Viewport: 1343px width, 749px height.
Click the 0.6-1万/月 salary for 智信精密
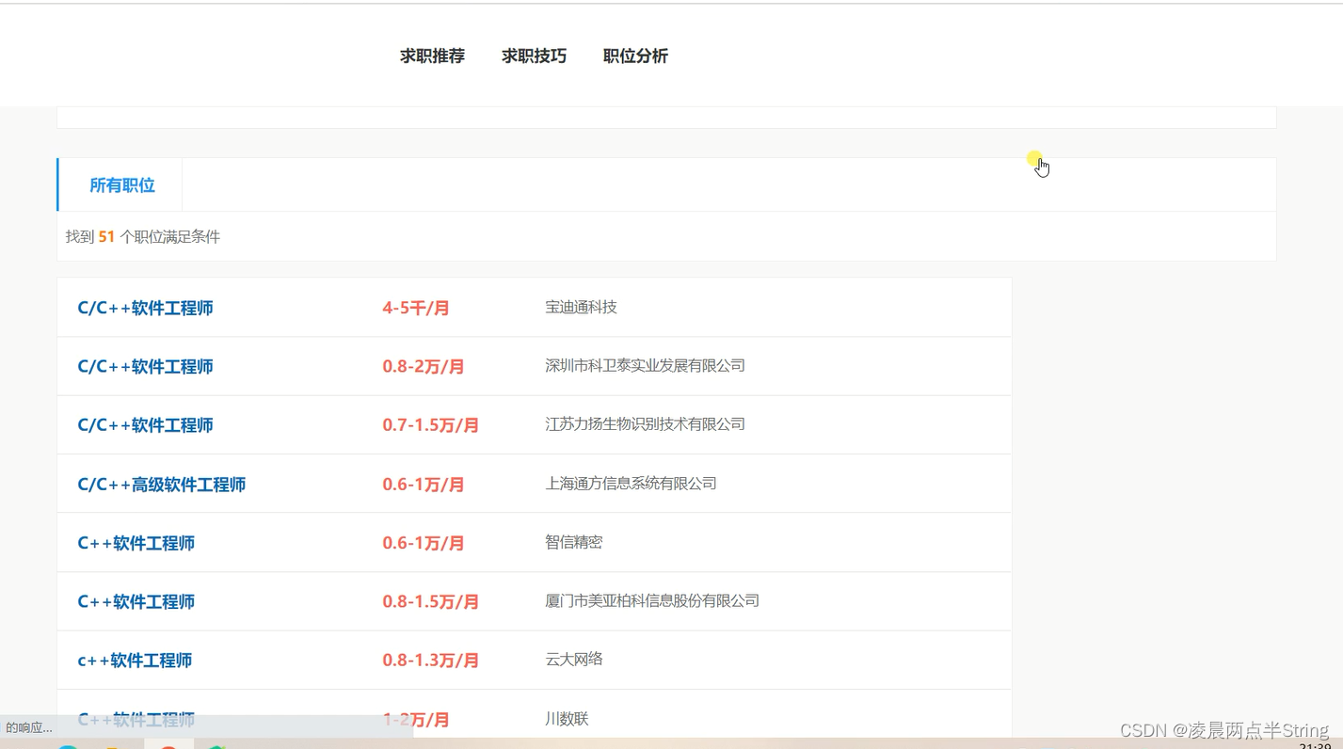(424, 543)
